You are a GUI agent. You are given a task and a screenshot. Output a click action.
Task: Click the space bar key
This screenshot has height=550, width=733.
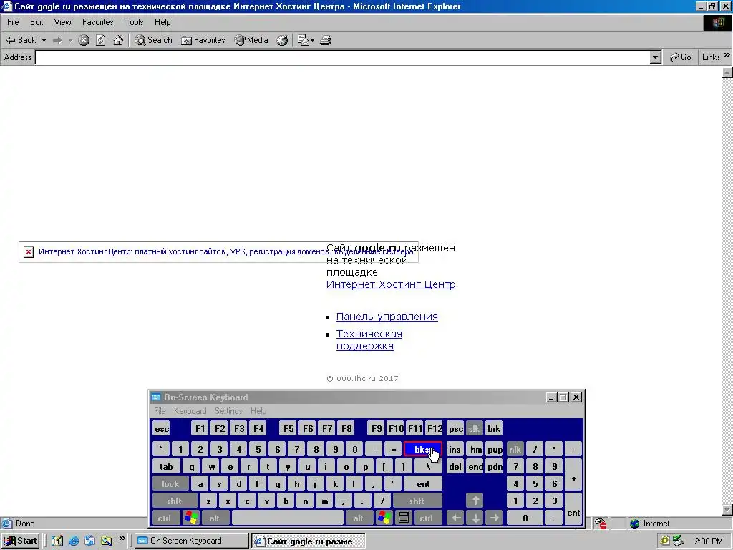288,518
